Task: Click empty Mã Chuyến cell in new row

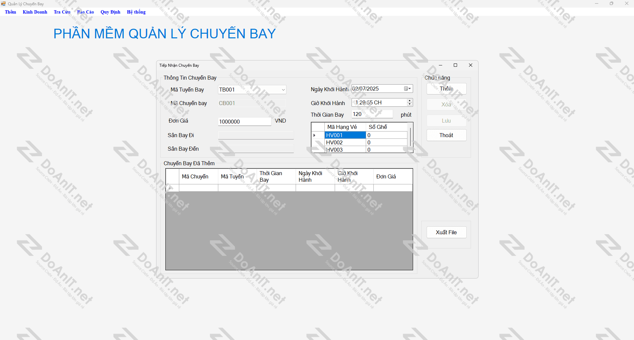Action: pyautogui.click(x=198, y=188)
